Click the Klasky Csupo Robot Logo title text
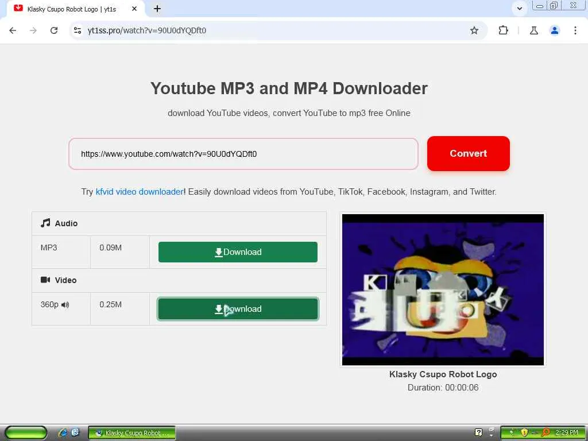Screen dimensions: 588x441 pos(443,374)
